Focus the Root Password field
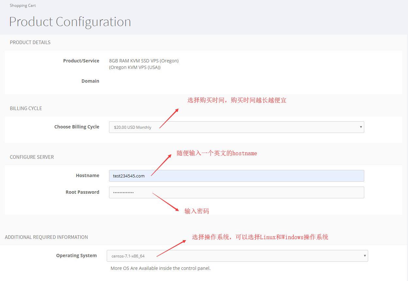This screenshot has height=281, width=408. coord(236,192)
